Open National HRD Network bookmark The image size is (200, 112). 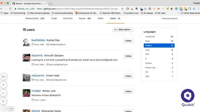click(110, 13)
